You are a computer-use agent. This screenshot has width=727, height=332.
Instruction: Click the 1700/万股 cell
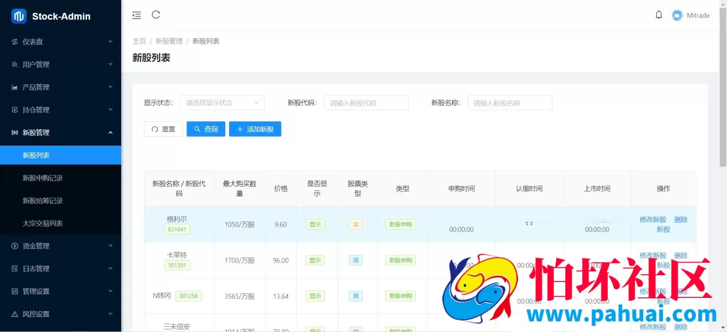239,261
